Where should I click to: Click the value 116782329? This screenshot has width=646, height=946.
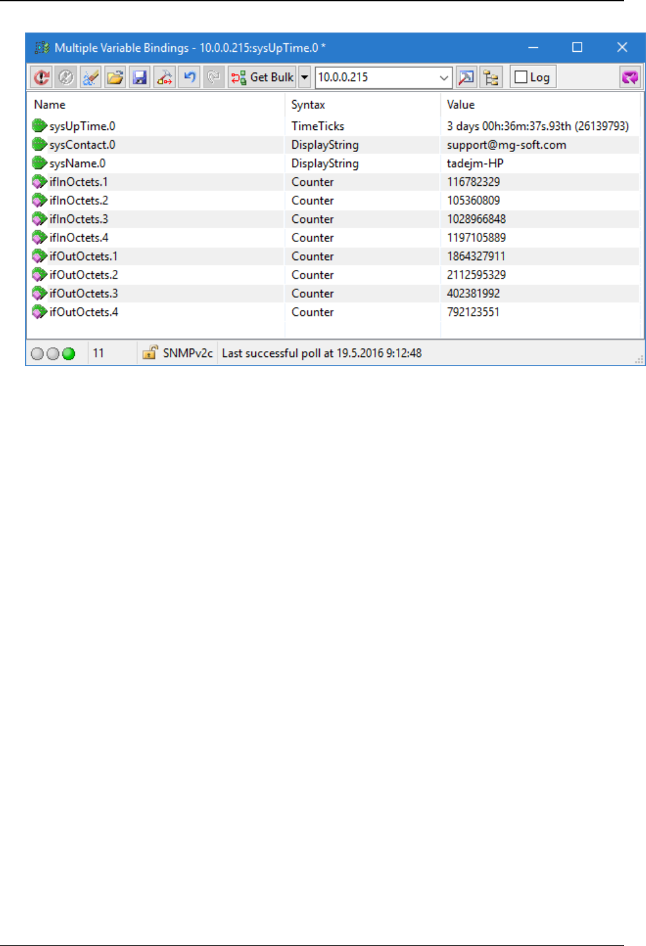474,182
